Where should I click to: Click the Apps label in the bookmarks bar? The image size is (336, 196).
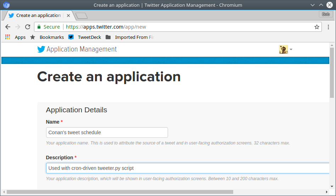coord(20,37)
